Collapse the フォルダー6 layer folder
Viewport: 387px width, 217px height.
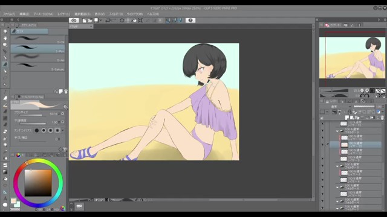click(337, 187)
